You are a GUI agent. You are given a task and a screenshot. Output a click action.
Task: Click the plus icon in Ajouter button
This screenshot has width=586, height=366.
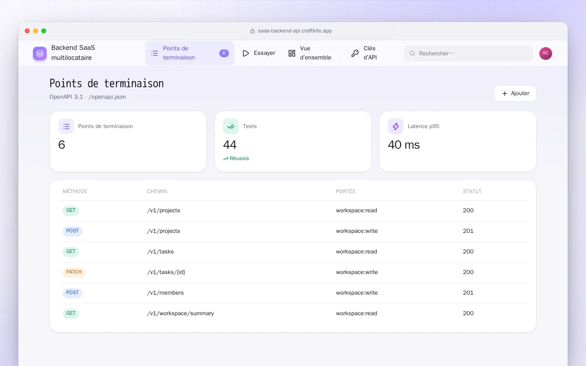[x=505, y=93]
